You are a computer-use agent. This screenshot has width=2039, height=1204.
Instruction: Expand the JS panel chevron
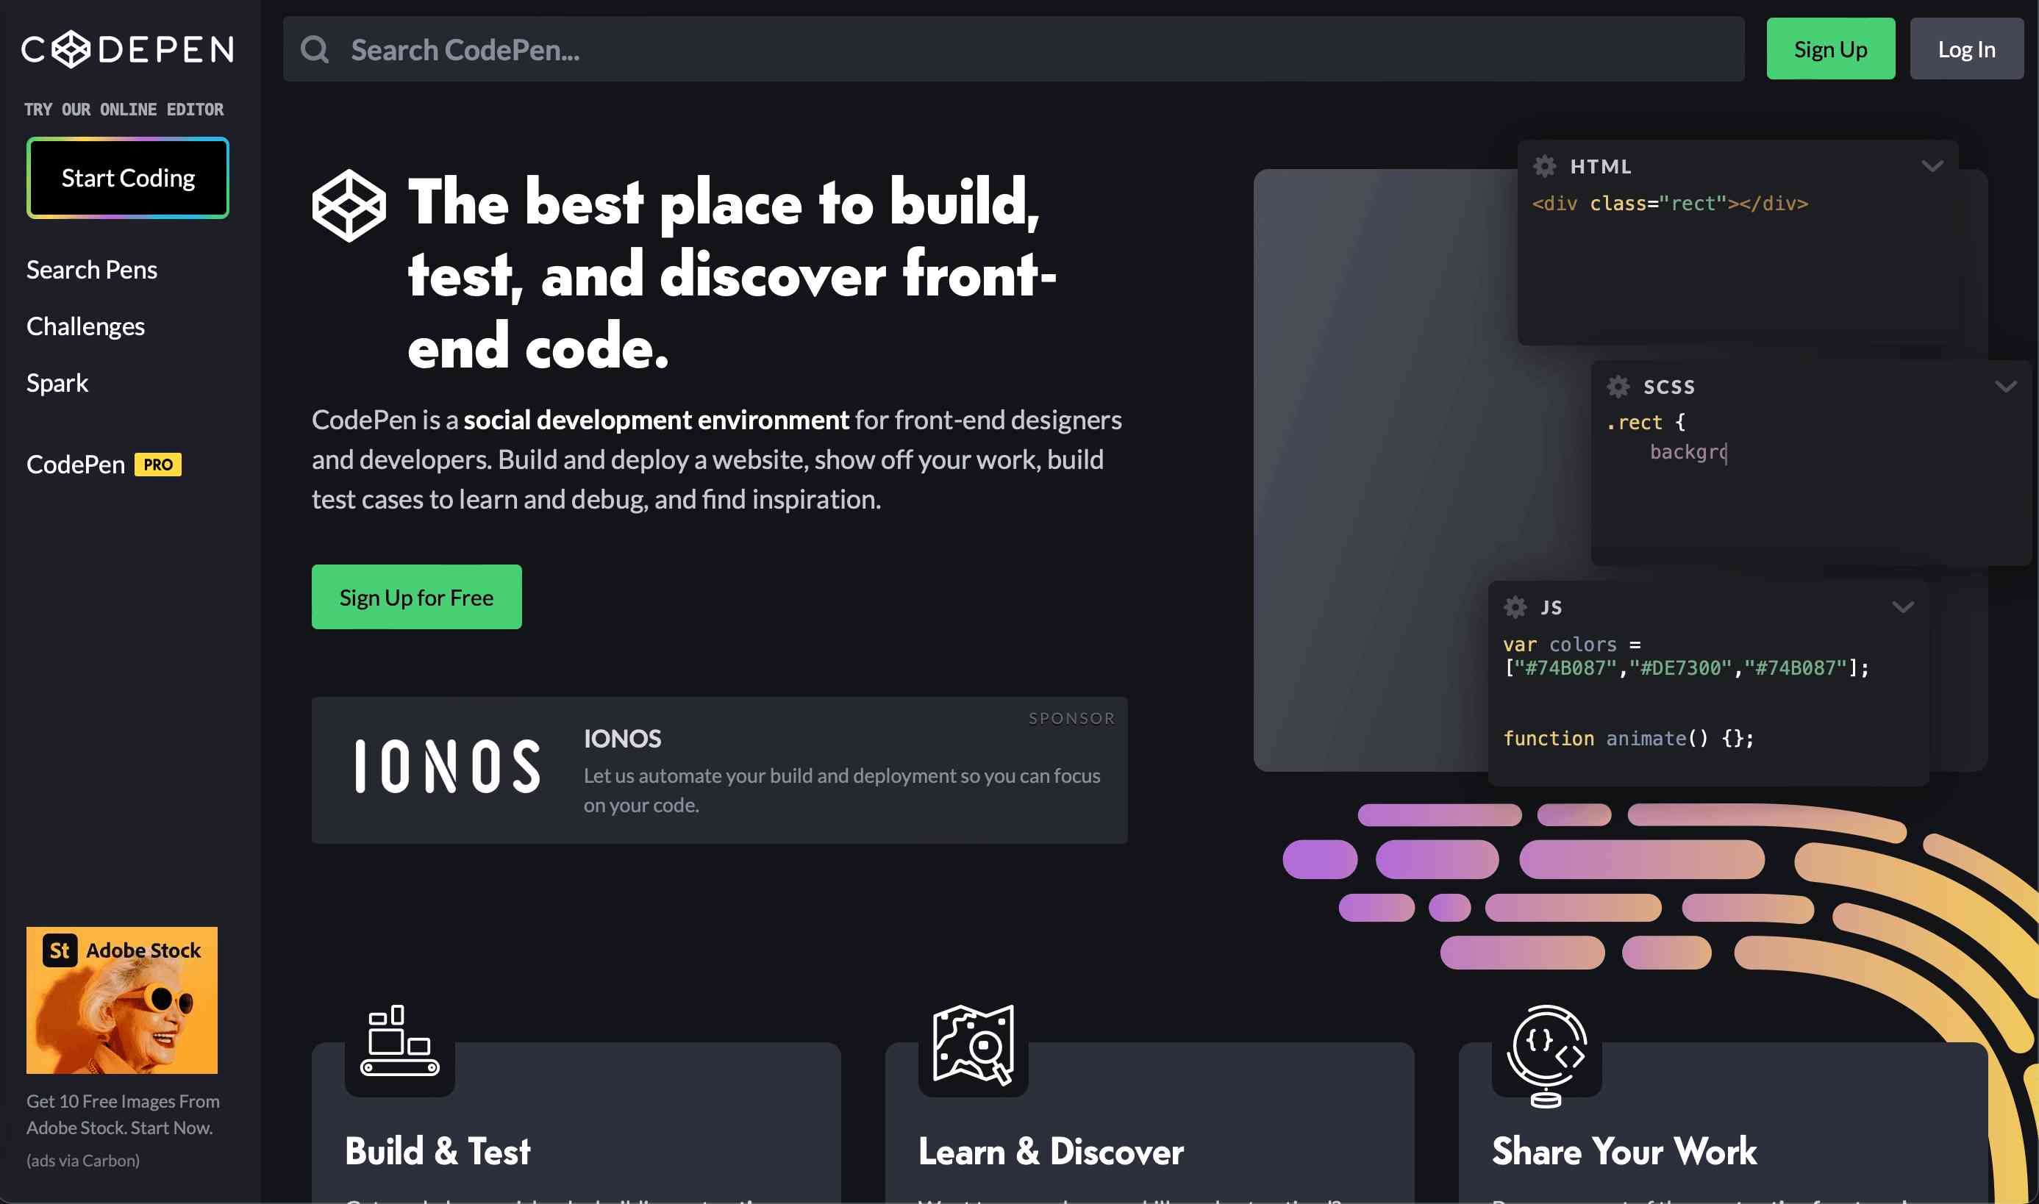click(x=1904, y=603)
